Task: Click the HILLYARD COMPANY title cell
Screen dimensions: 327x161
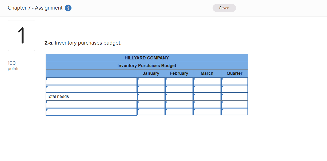Action: (x=147, y=58)
